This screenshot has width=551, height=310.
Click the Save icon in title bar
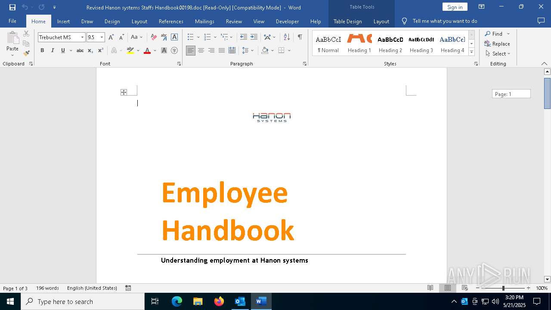[12, 7]
